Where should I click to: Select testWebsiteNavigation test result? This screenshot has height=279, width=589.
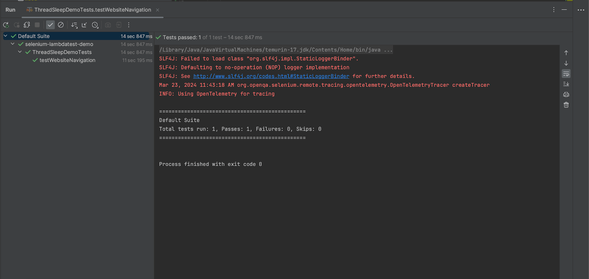pyautogui.click(x=67, y=60)
